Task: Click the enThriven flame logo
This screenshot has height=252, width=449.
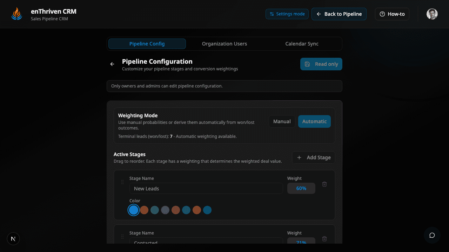Action: click(x=16, y=14)
